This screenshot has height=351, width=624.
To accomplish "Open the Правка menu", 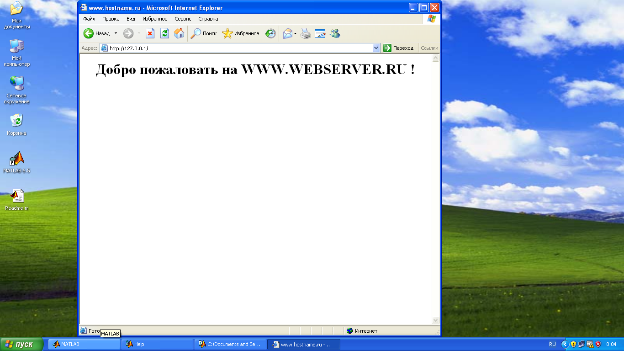I will (111, 19).
